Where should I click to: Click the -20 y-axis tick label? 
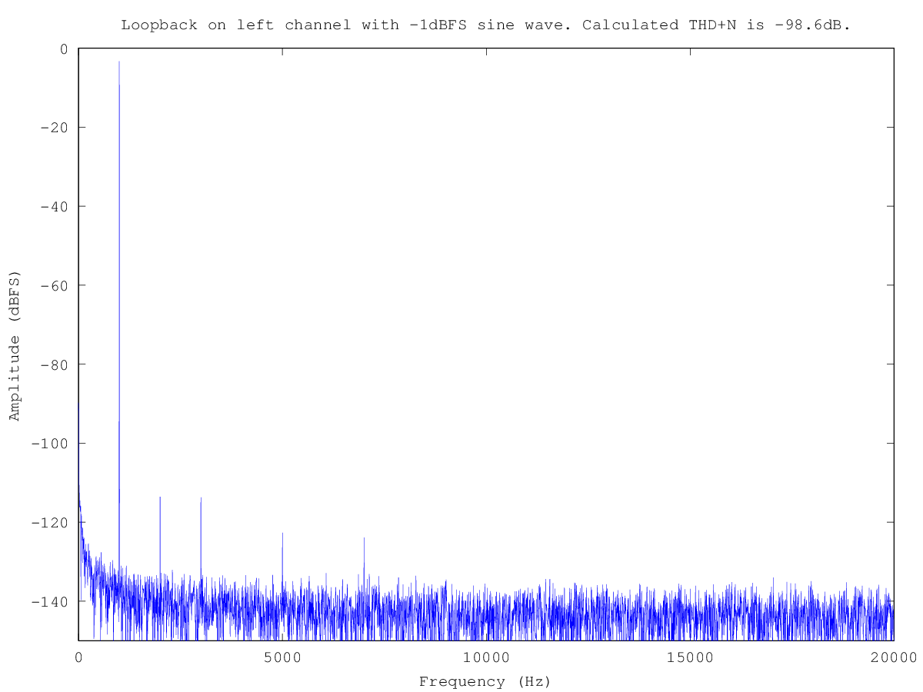click(x=54, y=128)
